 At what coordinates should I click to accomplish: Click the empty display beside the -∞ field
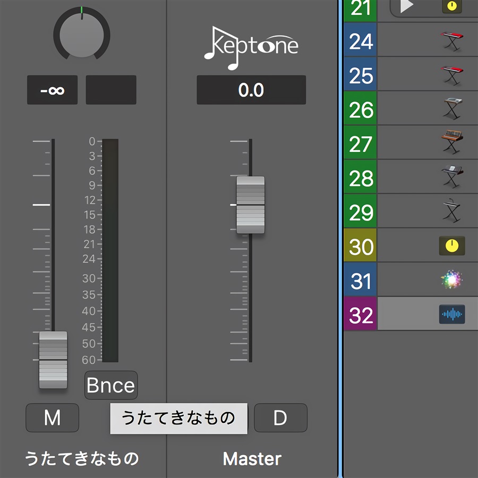(111, 90)
